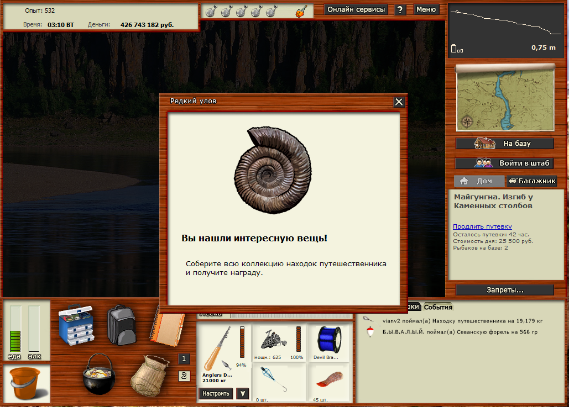Click the river map thumbnail
569x407 pixels.
tap(504, 98)
